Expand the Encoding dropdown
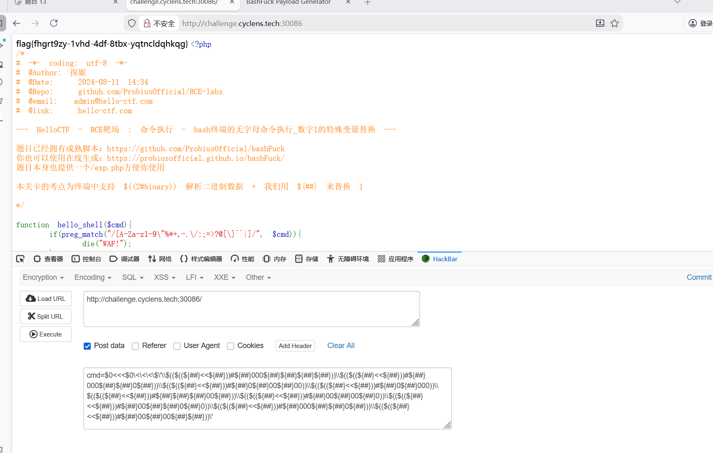 click(x=93, y=277)
